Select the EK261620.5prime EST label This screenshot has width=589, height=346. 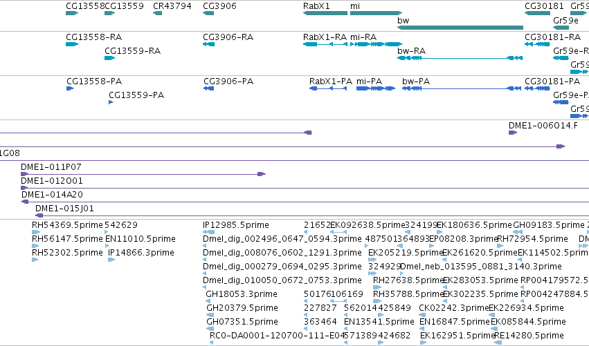480,253
